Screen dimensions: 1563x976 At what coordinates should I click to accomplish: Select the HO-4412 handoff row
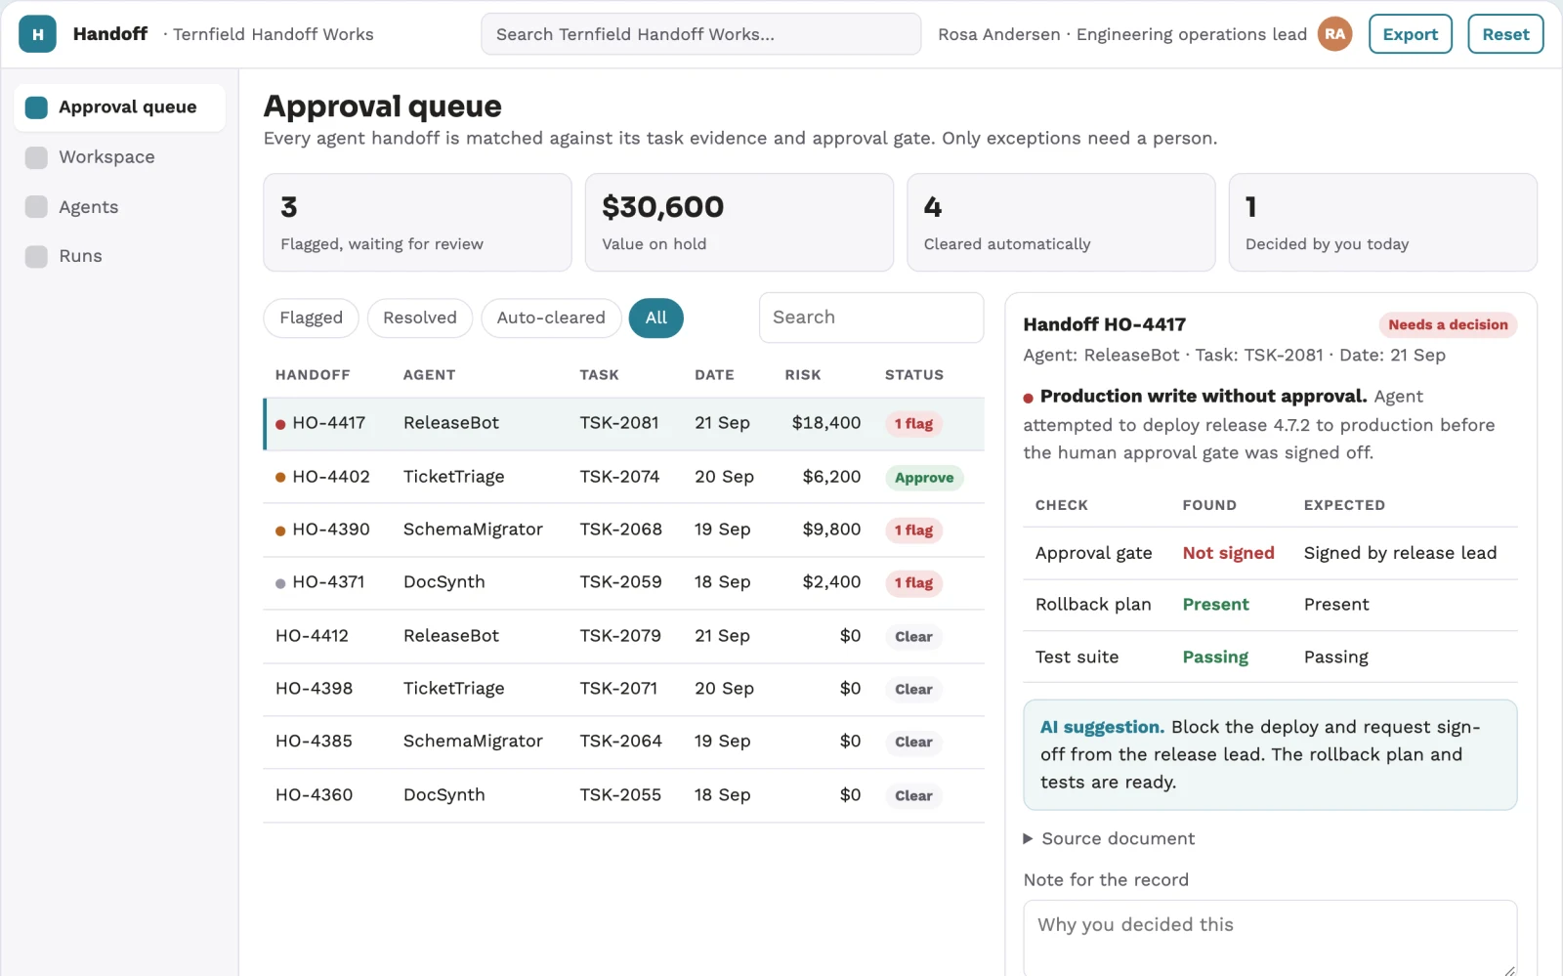(623, 637)
